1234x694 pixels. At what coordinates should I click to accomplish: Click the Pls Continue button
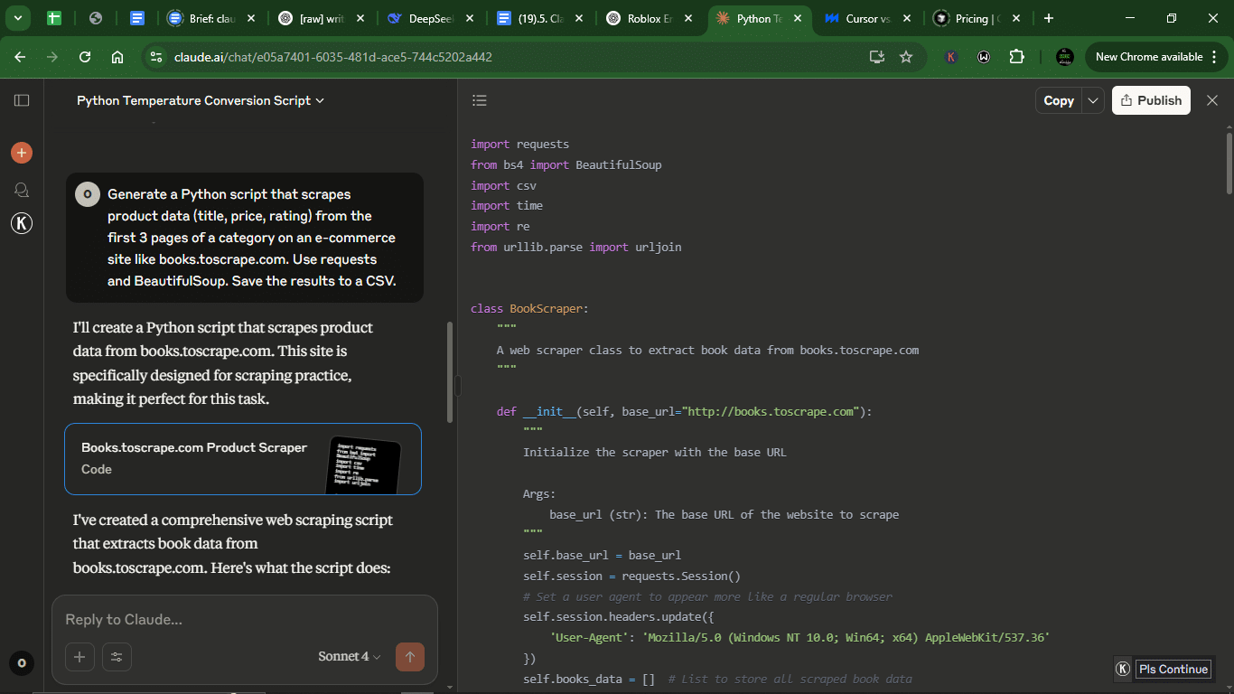pos(1173,670)
